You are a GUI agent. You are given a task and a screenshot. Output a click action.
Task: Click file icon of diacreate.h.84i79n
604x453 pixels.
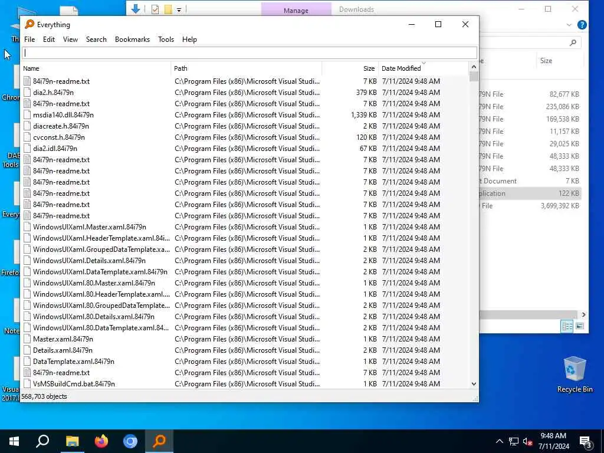[x=27, y=126]
